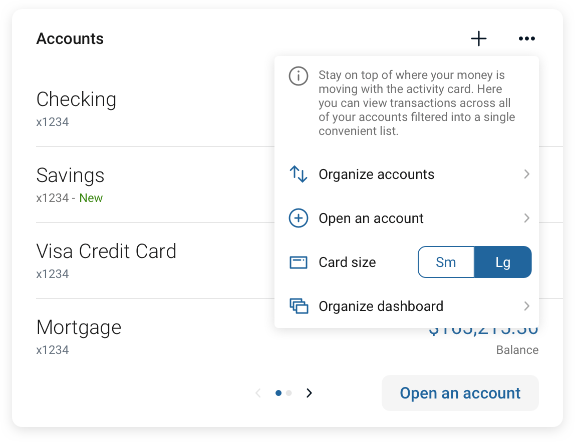Click the Organize accounts arrows icon

[299, 174]
